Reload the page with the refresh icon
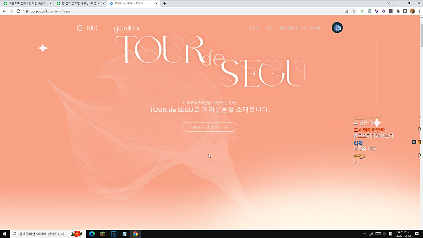The width and height of the screenshot is (423, 238). pyautogui.click(x=19, y=11)
